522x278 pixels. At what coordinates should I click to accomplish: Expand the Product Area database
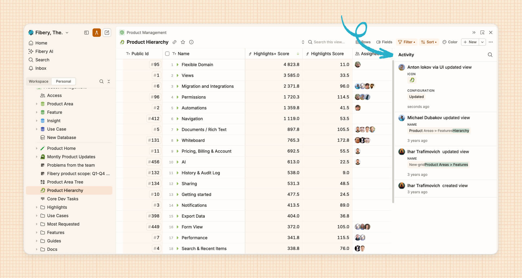point(37,104)
